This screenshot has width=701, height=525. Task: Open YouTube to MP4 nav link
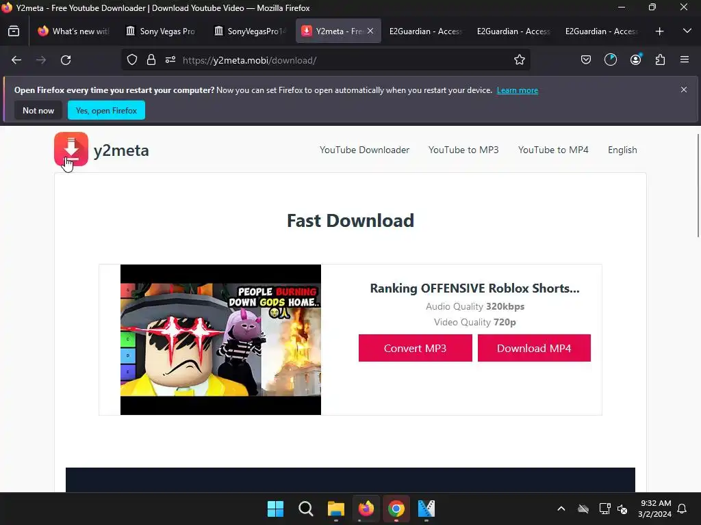553,150
